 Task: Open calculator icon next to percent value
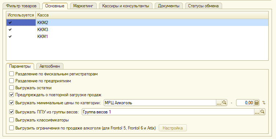click(257, 103)
